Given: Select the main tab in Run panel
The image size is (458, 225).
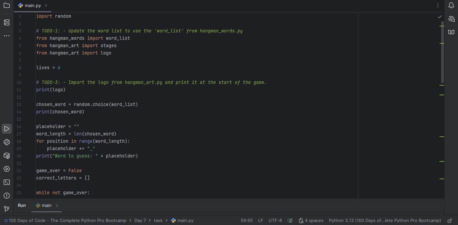Looking at the screenshot, I should [47, 206].
